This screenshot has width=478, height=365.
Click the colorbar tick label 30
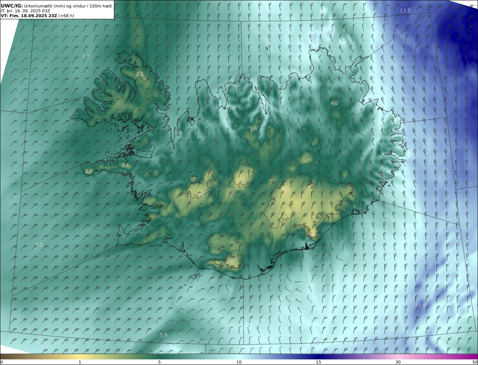point(398,362)
